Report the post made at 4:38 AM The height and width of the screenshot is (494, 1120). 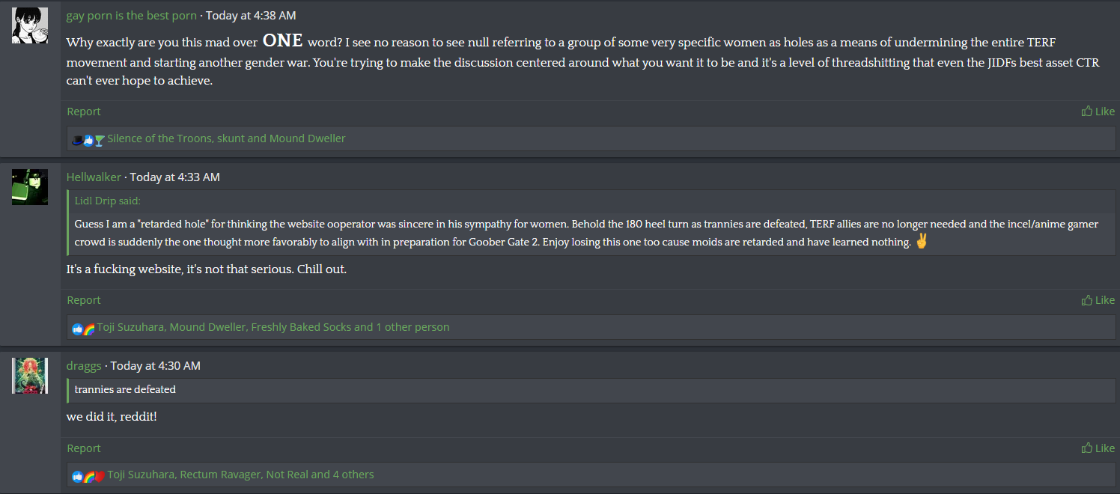(83, 112)
